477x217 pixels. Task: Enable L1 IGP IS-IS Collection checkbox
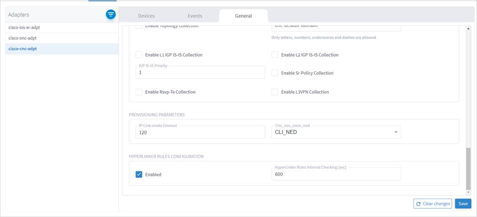tap(139, 55)
